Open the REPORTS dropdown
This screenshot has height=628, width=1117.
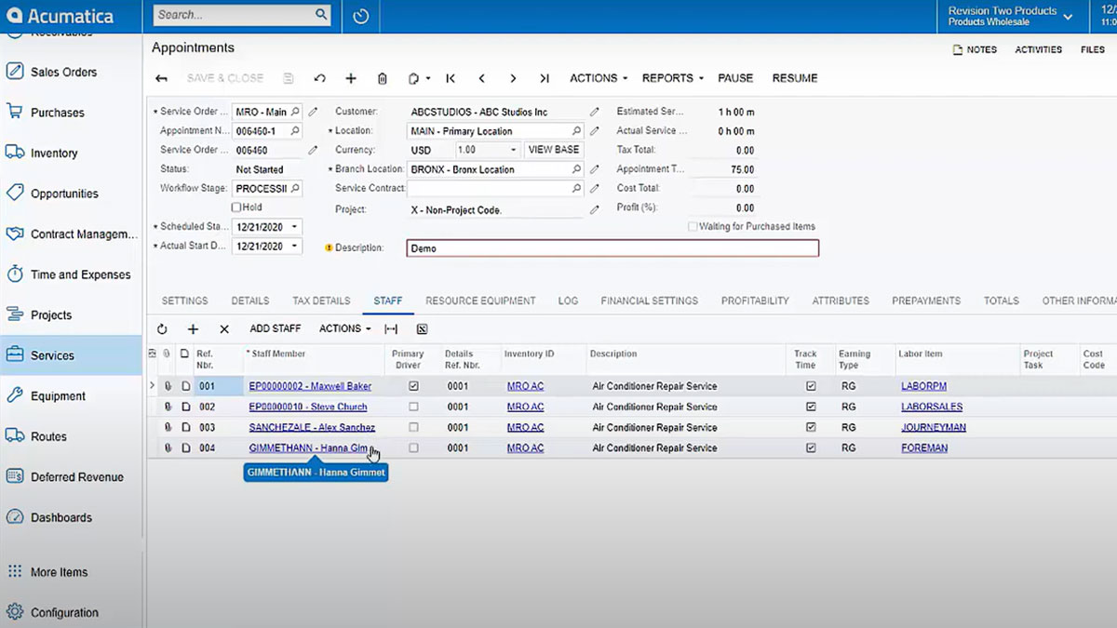point(672,78)
